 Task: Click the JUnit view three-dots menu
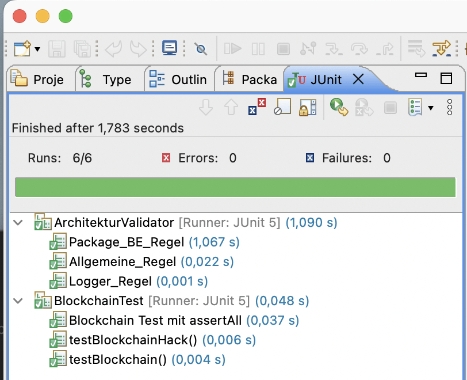tap(450, 107)
